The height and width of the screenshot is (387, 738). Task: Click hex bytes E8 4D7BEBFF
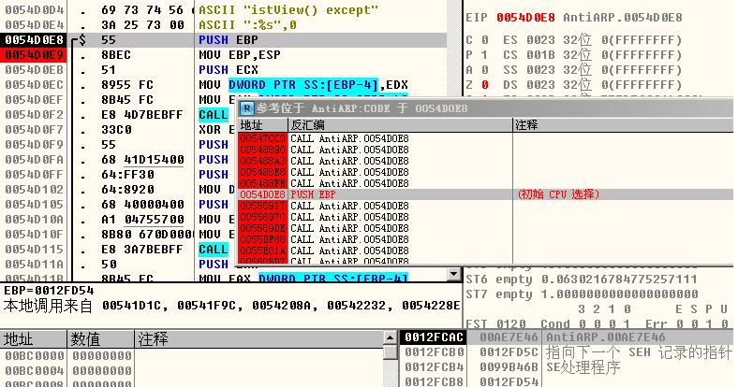pos(141,115)
